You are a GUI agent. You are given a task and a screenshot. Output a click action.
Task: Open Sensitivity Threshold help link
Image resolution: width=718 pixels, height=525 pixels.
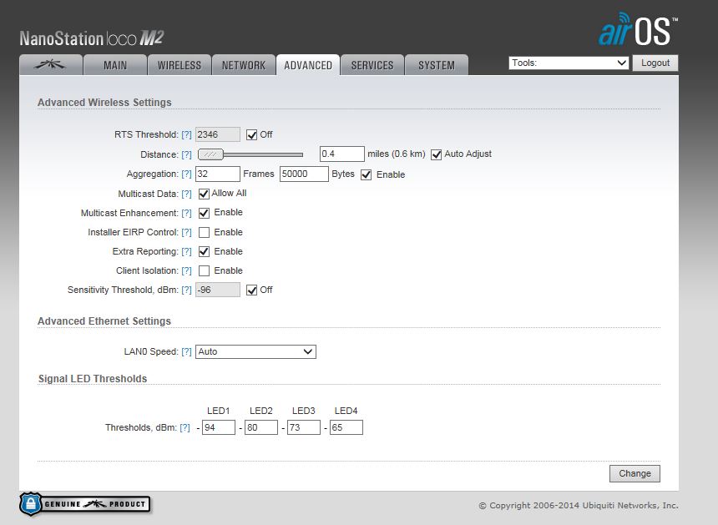tap(186, 290)
